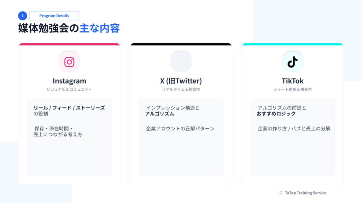
Task: Click the ショート動画 & 爆発力 subtitle
Action: [292, 90]
